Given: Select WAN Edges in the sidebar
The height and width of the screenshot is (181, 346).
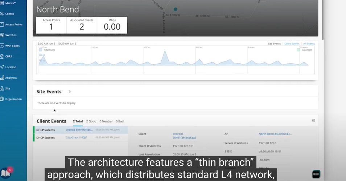Looking at the screenshot, I should [x=2, y=46].
